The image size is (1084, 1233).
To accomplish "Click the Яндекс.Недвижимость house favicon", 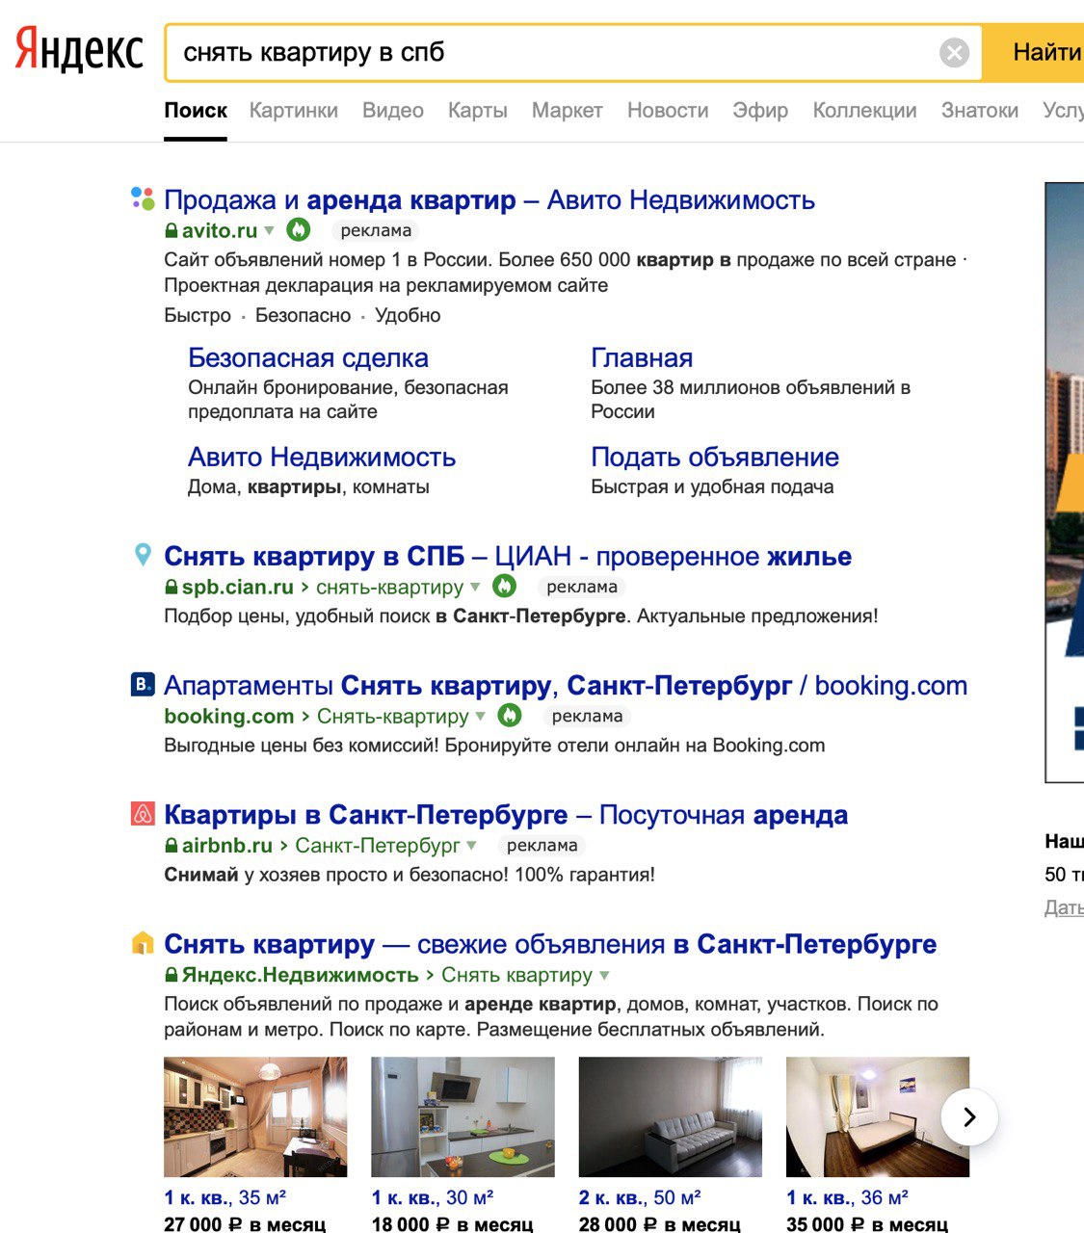I will click(143, 942).
